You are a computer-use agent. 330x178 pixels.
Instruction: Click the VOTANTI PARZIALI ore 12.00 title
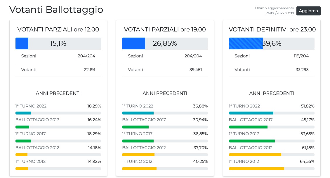point(58,29)
